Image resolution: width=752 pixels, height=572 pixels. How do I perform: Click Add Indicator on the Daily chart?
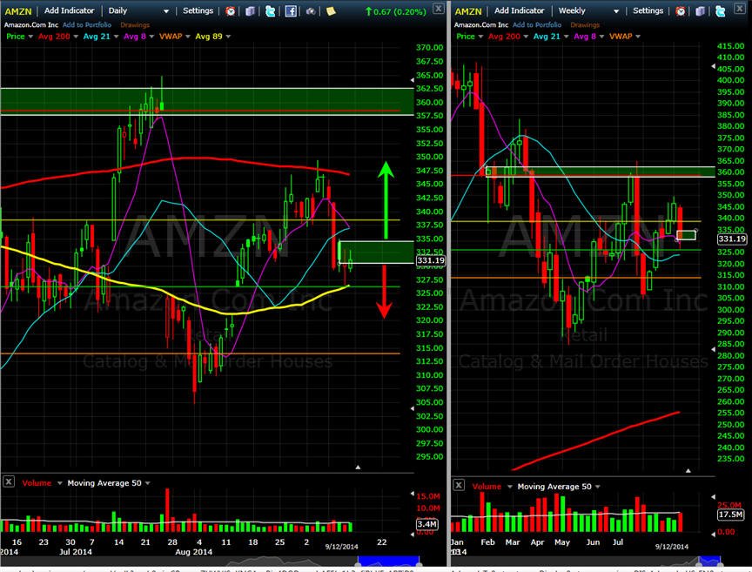(69, 10)
